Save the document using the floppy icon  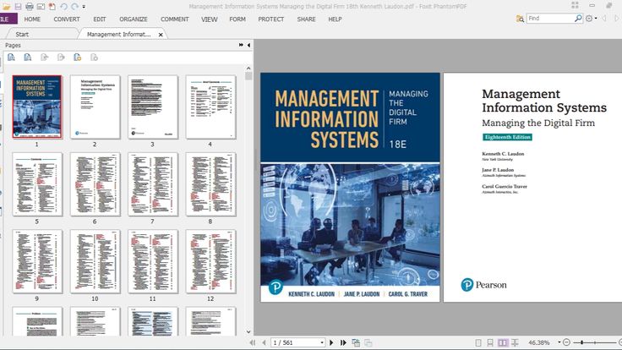click(18, 7)
